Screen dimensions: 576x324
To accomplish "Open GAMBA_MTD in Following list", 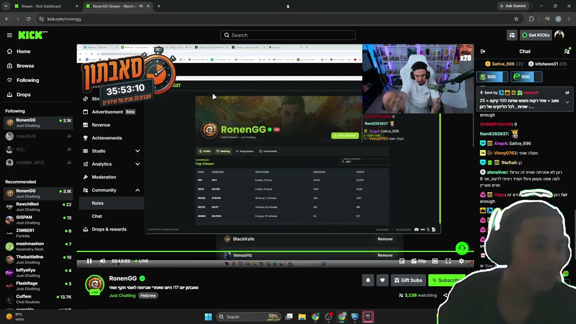I will click(38, 162).
